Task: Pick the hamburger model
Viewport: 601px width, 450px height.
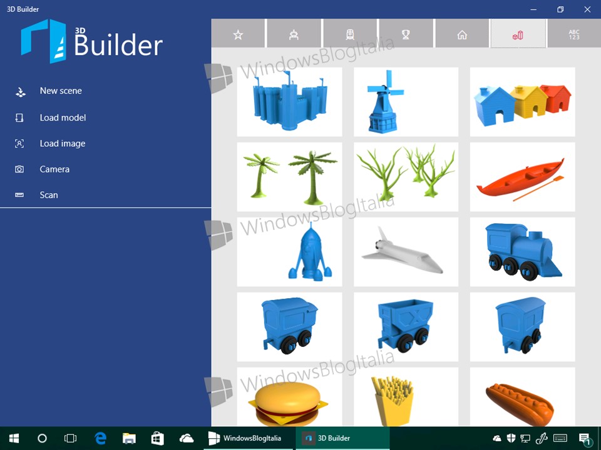Action: click(289, 397)
